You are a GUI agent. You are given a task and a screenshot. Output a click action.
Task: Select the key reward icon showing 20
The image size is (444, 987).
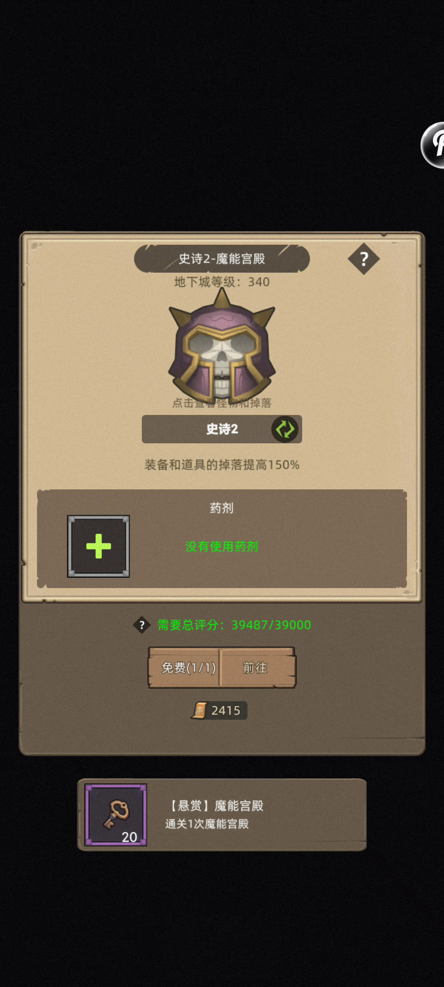116,815
